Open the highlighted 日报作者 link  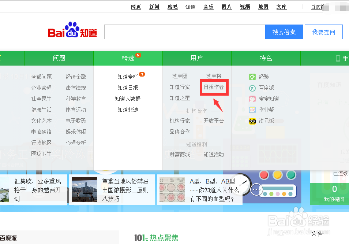214,88
